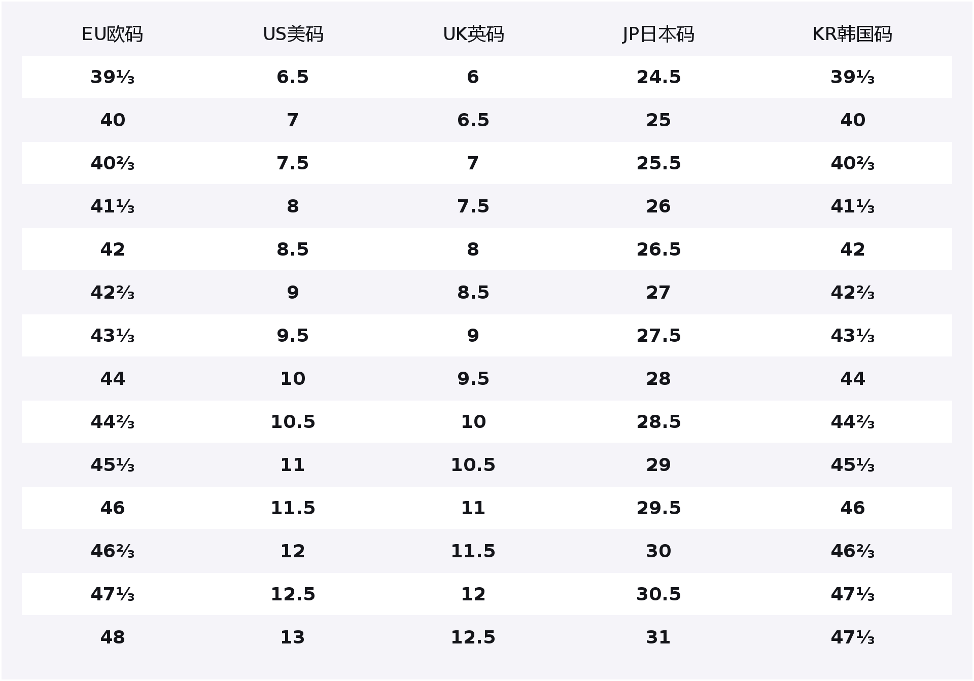Click the UK英码 column header
The width and height of the screenshot is (974, 681).
pos(473,34)
